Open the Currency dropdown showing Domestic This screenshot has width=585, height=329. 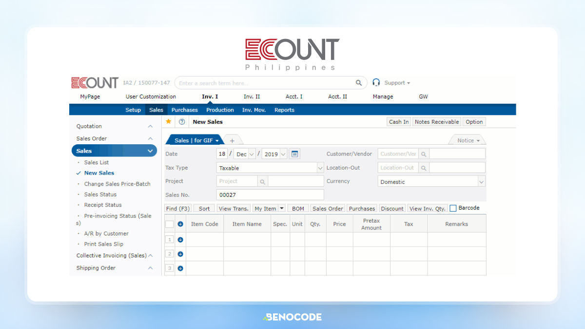tap(432, 182)
